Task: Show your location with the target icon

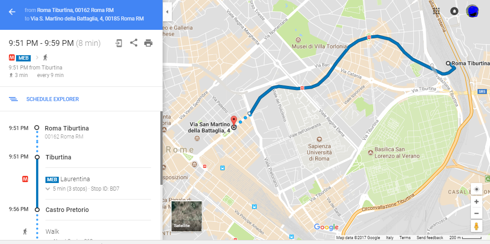Action: point(476,189)
